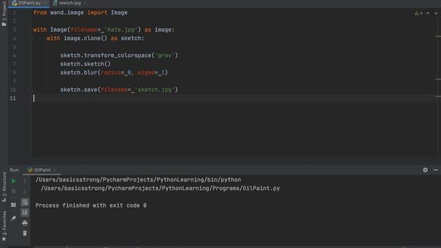Close the sketch.jpg editor tab
441x248 pixels.
85,3
